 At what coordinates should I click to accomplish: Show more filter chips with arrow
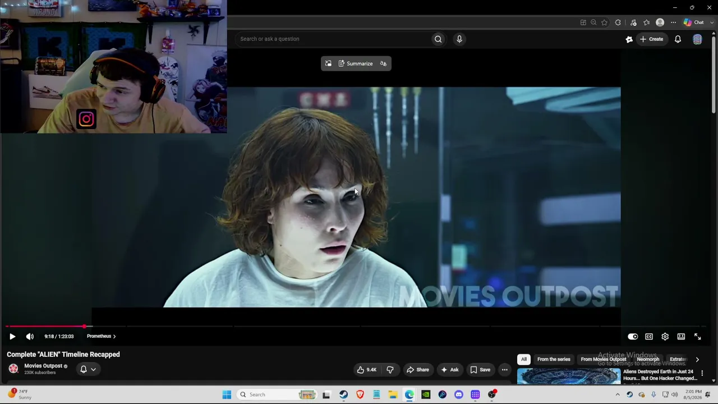pyautogui.click(x=697, y=359)
